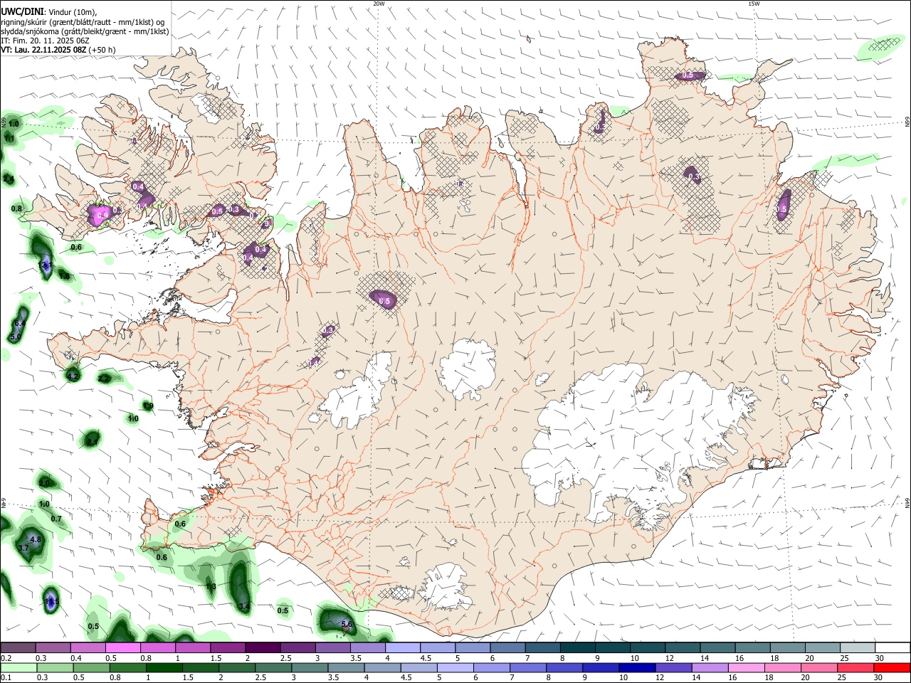Screen dimensions: 911x683
Task: Click the "UWC/DINI: Vindur (10m)" title text
Action: 48,11
